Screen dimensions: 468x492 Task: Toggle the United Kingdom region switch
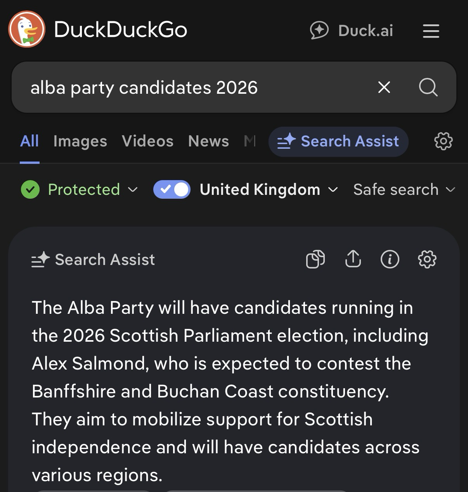click(172, 189)
